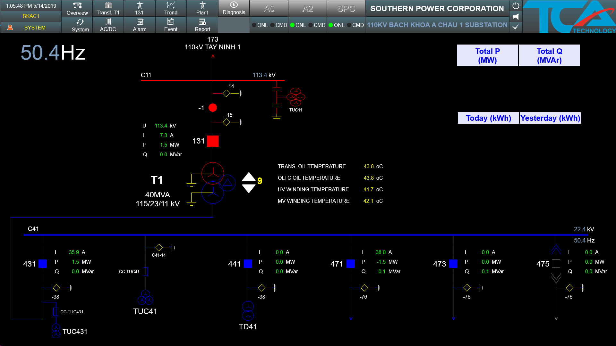Open the Event log

click(x=171, y=25)
